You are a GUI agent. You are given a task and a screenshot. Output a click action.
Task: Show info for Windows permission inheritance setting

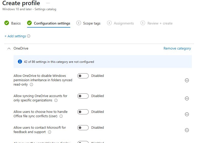click(31, 85)
